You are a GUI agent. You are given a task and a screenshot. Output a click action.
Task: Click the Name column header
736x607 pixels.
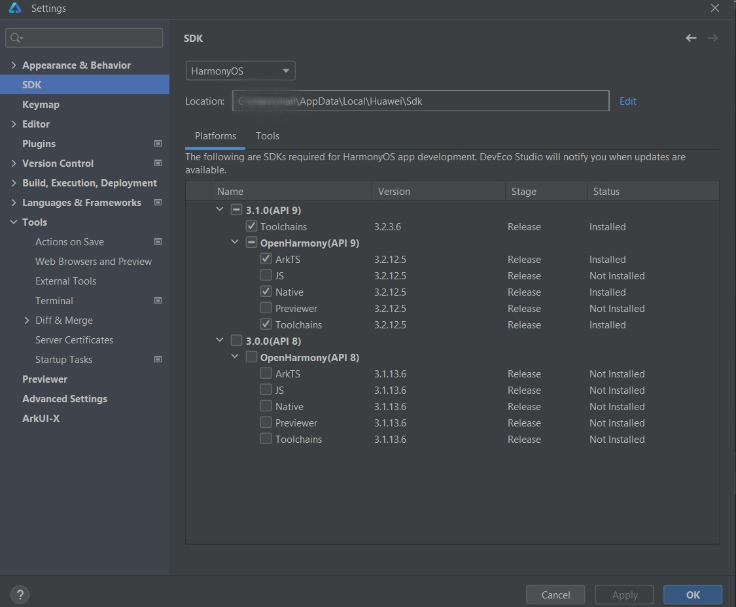[x=291, y=192]
